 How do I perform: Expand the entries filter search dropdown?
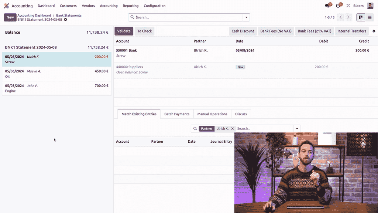pyautogui.click(x=297, y=129)
